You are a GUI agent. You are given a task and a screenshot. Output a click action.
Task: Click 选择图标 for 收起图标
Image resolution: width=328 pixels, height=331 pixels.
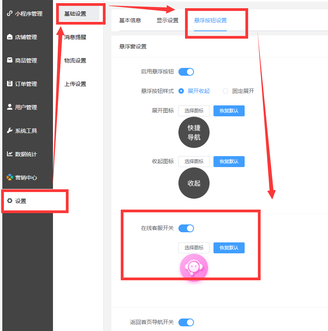tap(194, 162)
